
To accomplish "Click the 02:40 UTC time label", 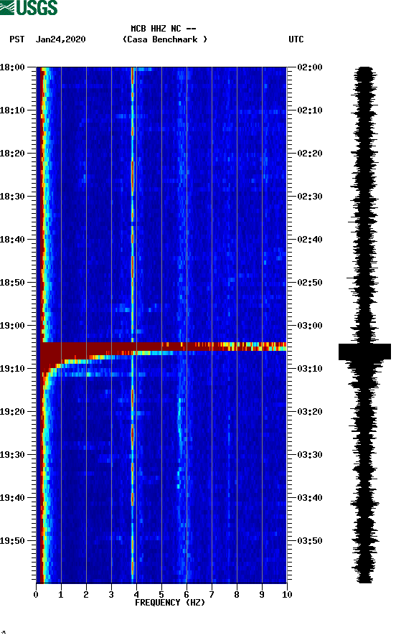I will coord(310,240).
